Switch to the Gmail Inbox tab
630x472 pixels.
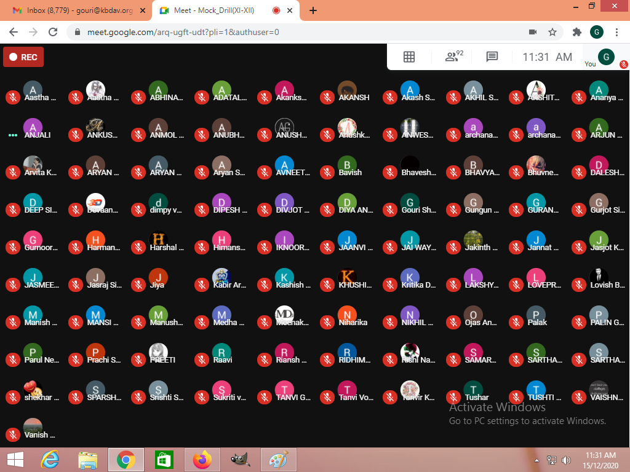[x=74, y=10]
